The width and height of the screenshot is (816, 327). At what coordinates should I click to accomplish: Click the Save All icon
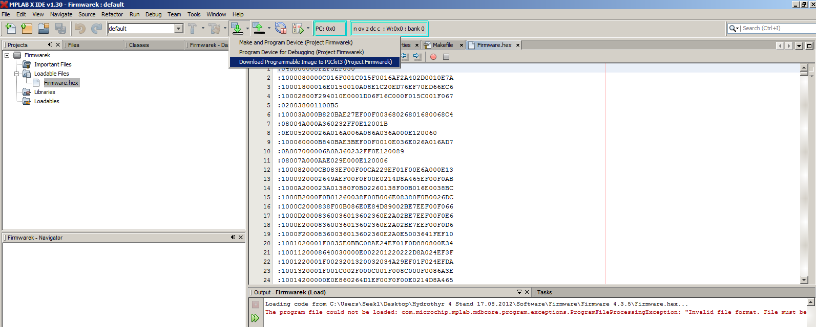coord(60,29)
